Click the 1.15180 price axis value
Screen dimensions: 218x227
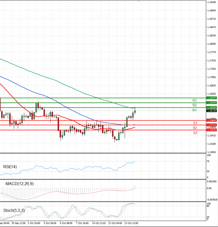[x=211, y=144]
